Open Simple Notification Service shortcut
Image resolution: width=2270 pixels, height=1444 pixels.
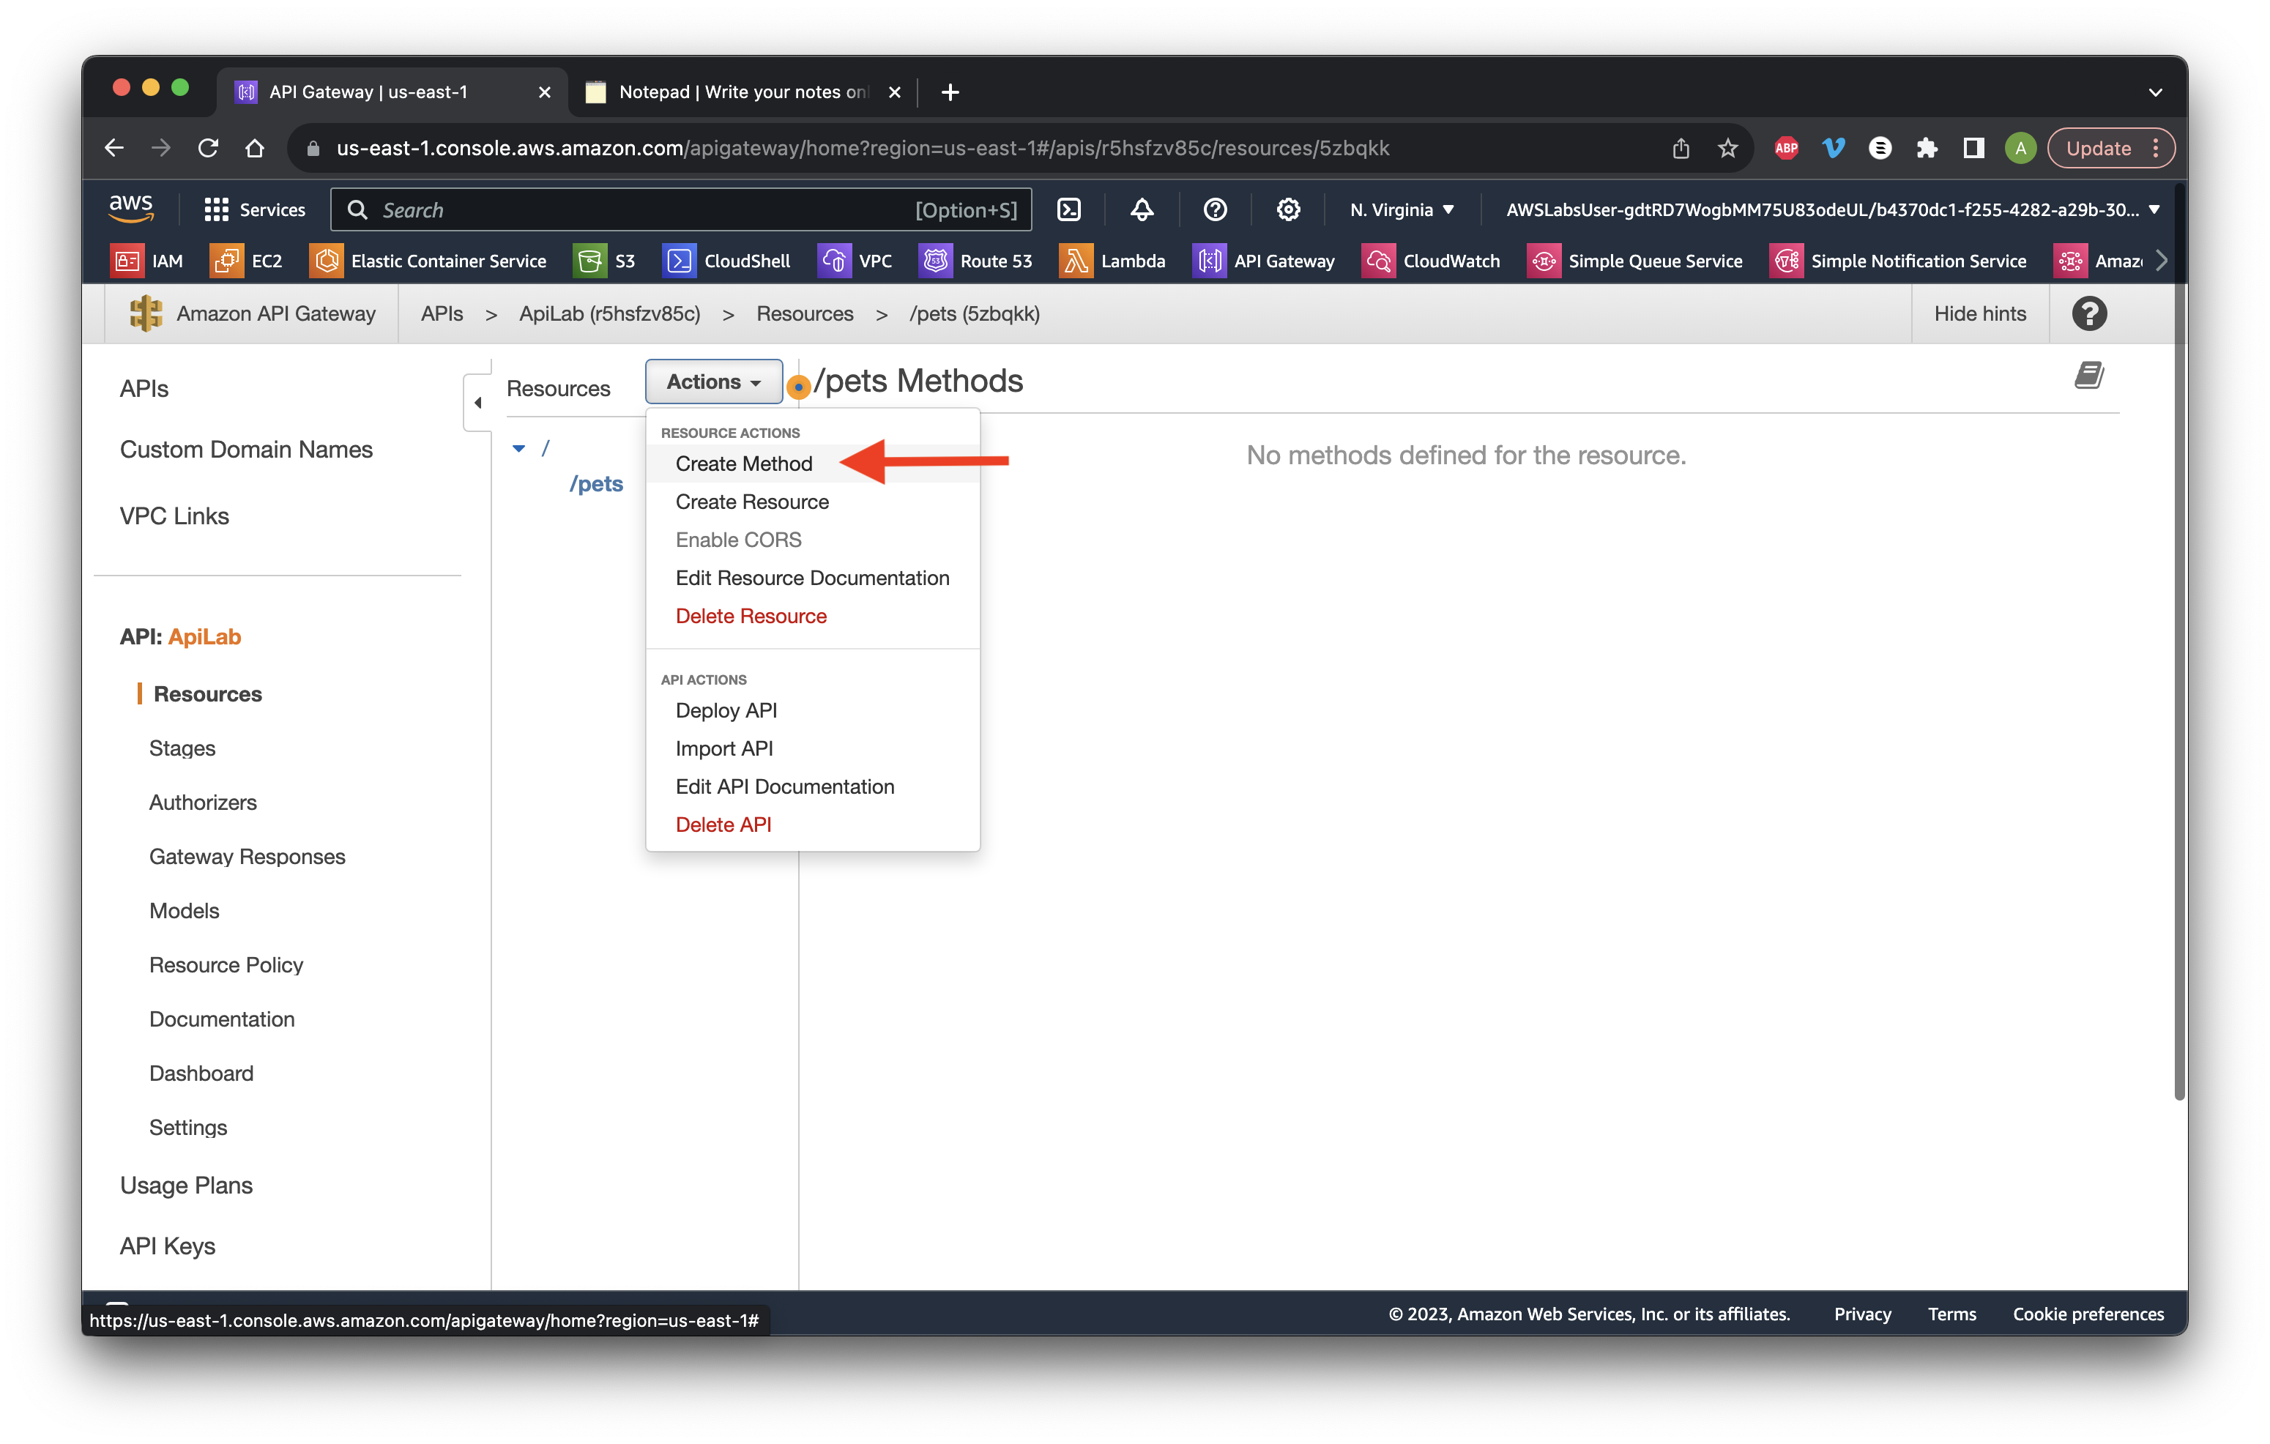(1897, 261)
